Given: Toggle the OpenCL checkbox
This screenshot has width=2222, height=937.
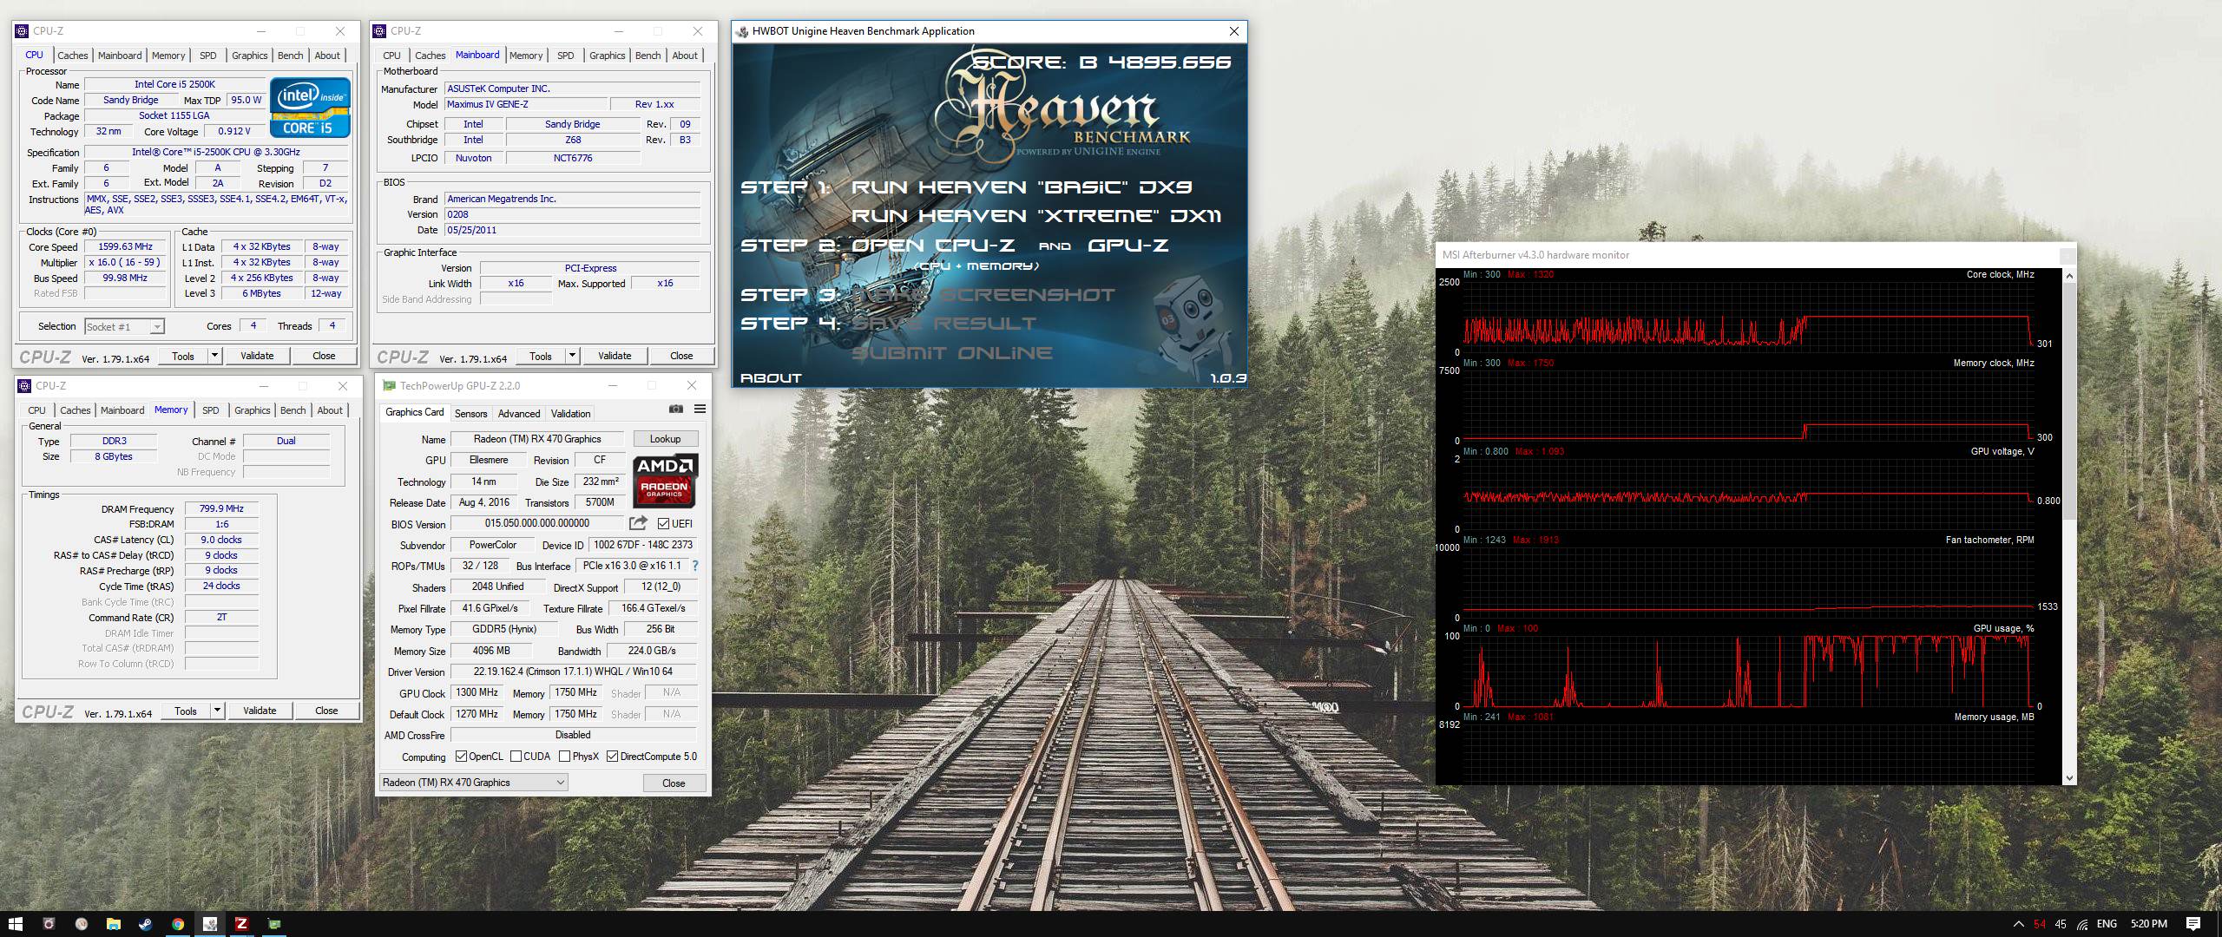Looking at the screenshot, I should 461,756.
